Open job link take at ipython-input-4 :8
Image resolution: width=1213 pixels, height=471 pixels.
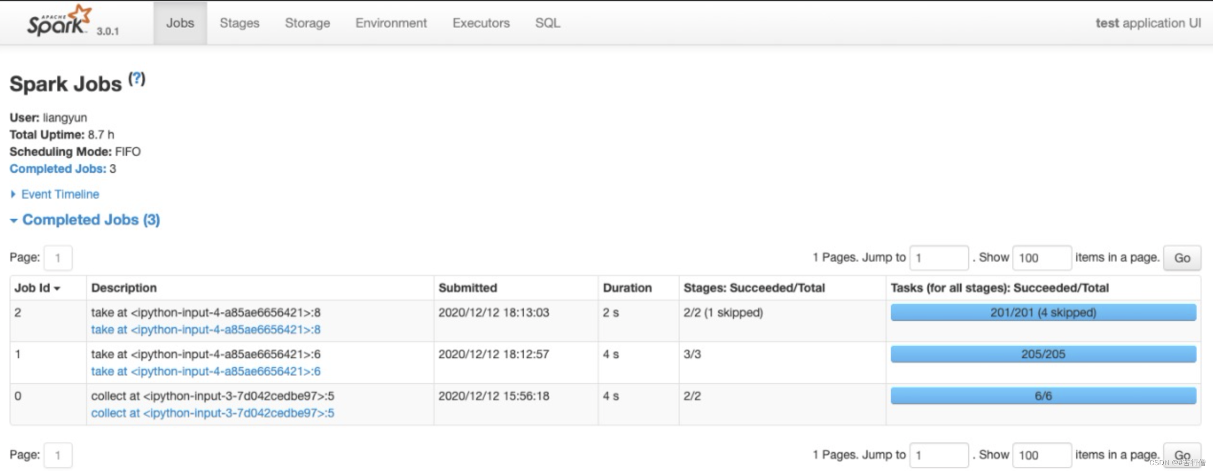206,330
